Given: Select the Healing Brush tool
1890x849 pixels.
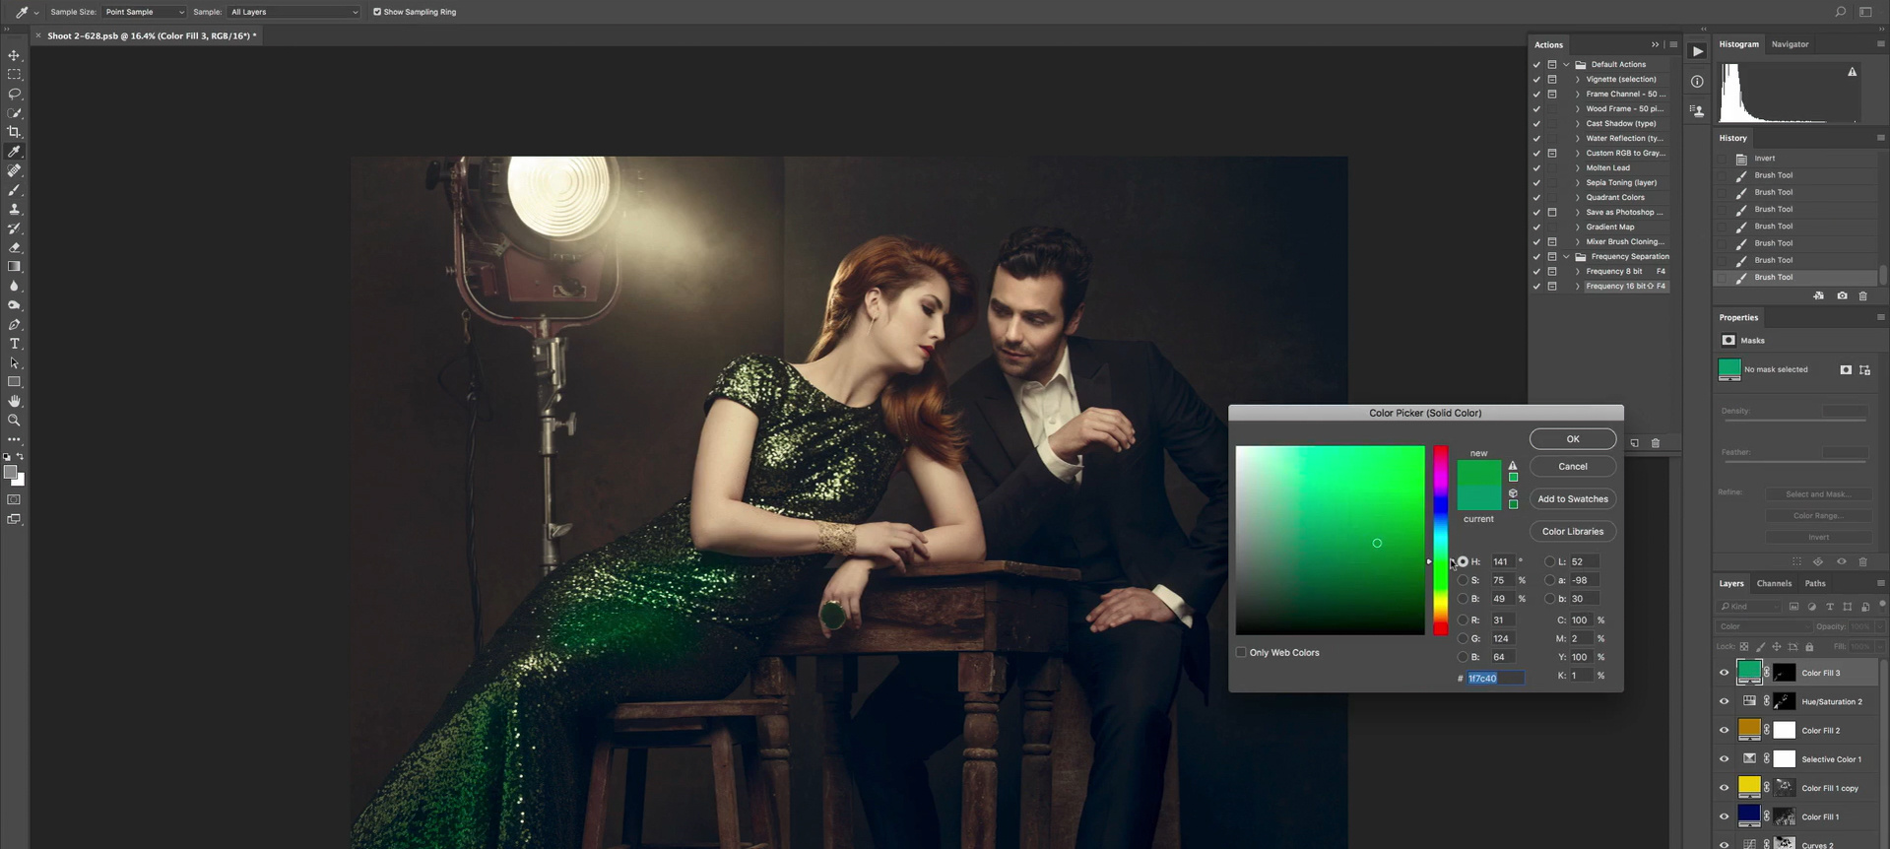Looking at the screenshot, I should coord(14,170).
